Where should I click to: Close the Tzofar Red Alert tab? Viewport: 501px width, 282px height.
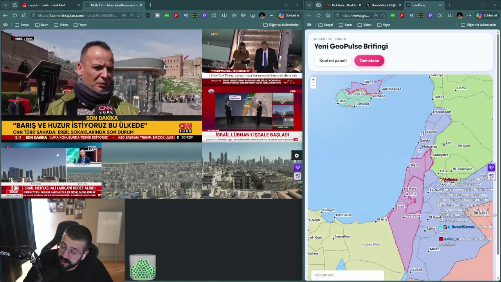pyautogui.click(x=78, y=5)
